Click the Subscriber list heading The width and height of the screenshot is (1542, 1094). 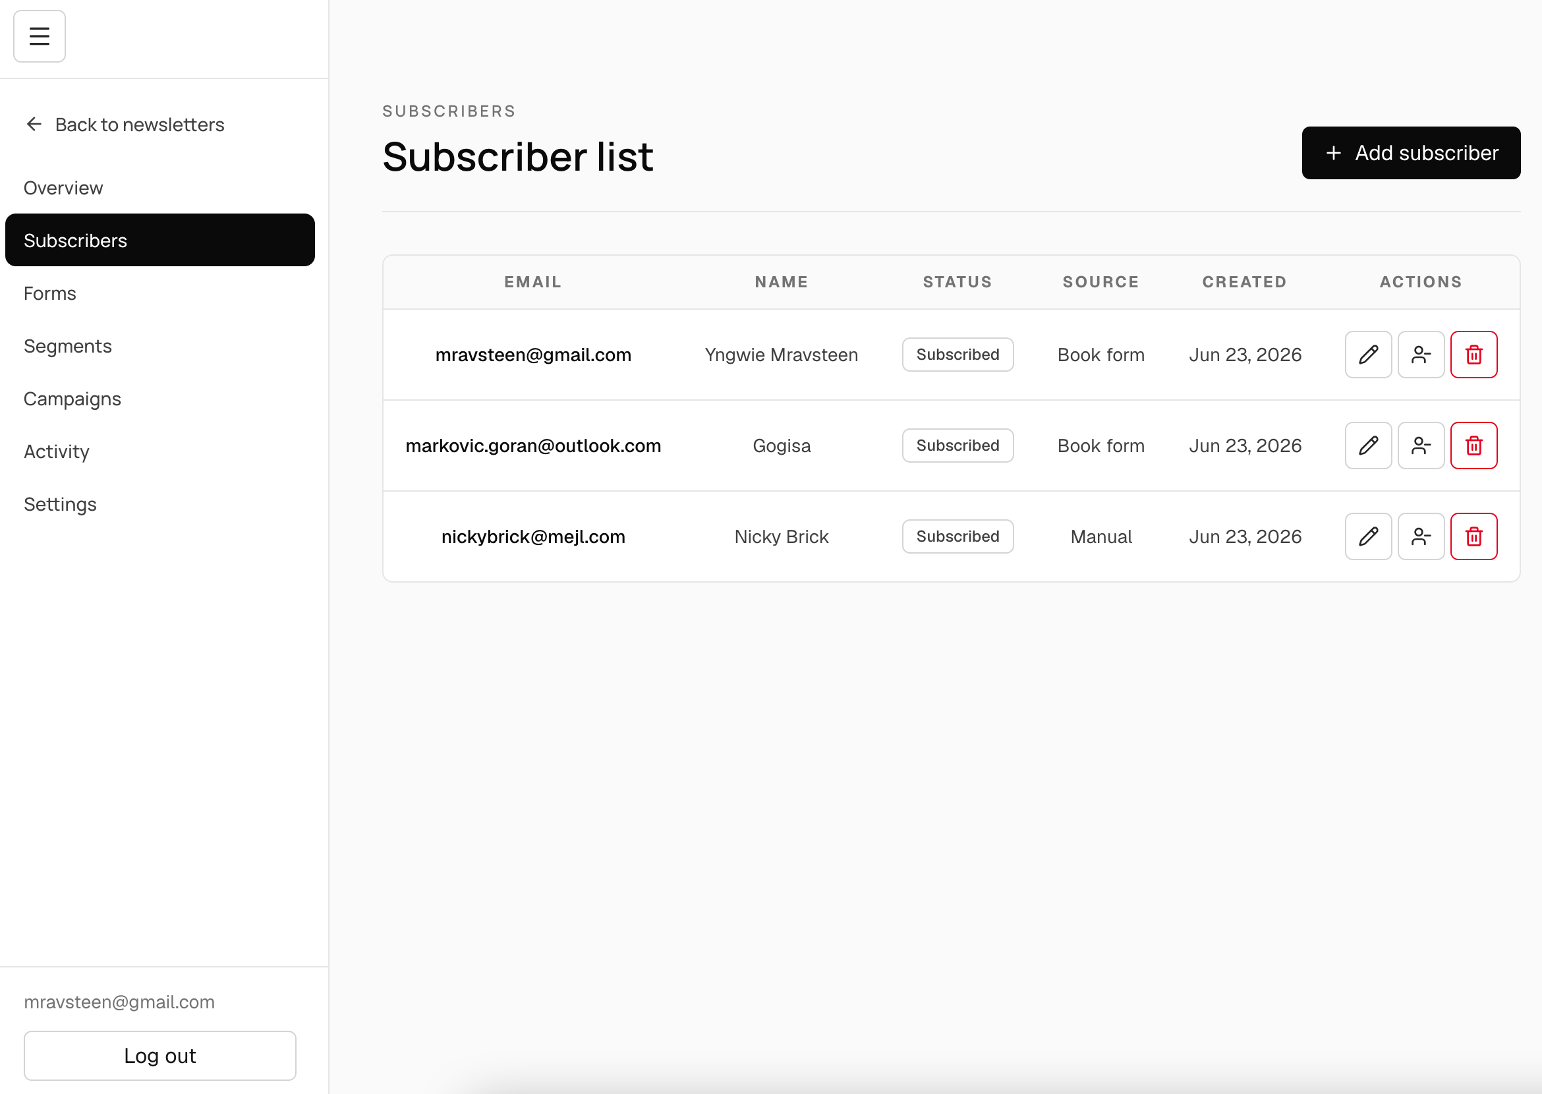tap(517, 157)
